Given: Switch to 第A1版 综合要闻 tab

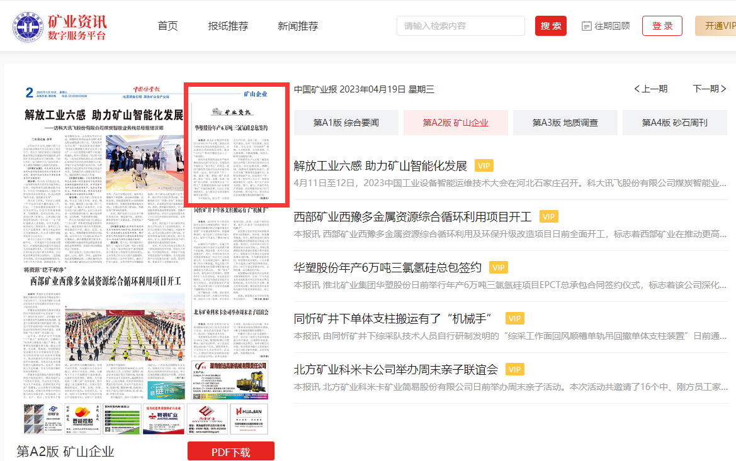Looking at the screenshot, I should tap(346, 123).
